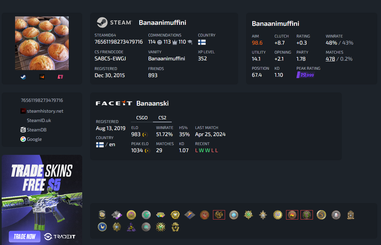Select the 5-year veteran coin medal
This screenshot has width=381, height=245.
coord(321,215)
